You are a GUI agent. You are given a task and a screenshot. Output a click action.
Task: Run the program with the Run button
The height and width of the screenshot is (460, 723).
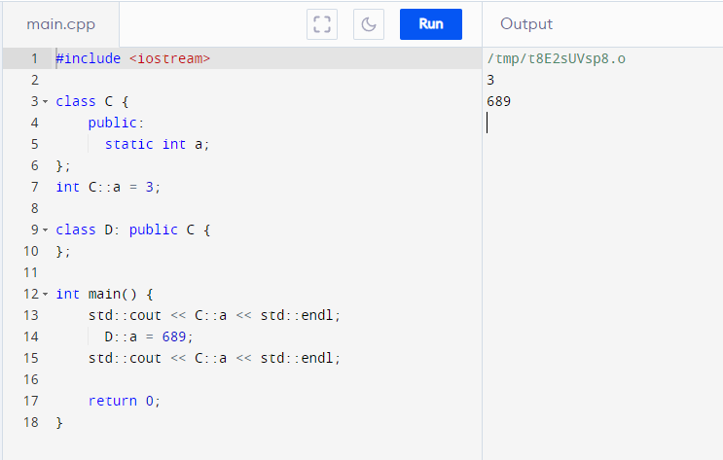pos(431,24)
